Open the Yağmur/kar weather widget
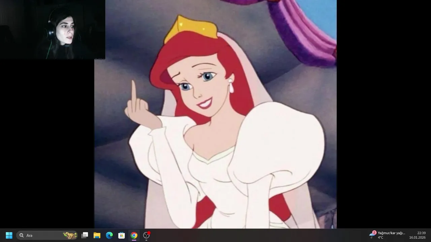Screen dimensions: 431x242 [387, 235]
